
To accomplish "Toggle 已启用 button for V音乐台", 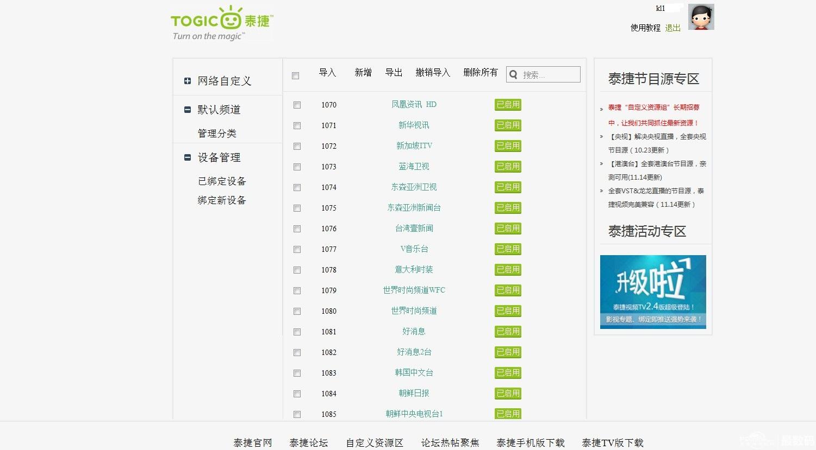I will coord(508,249).
